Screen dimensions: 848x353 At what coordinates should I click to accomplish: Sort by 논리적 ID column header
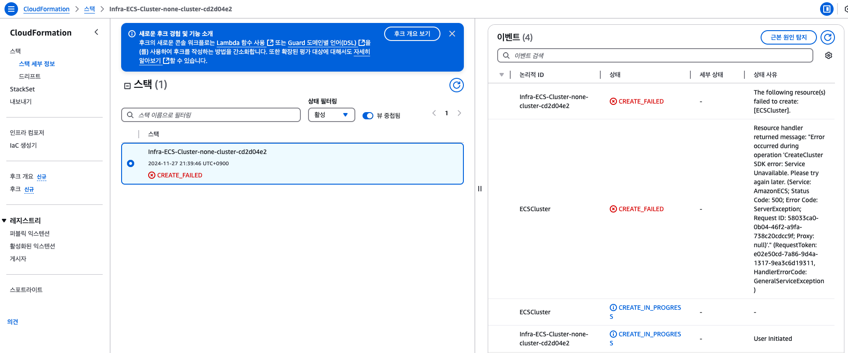point(532,75)
